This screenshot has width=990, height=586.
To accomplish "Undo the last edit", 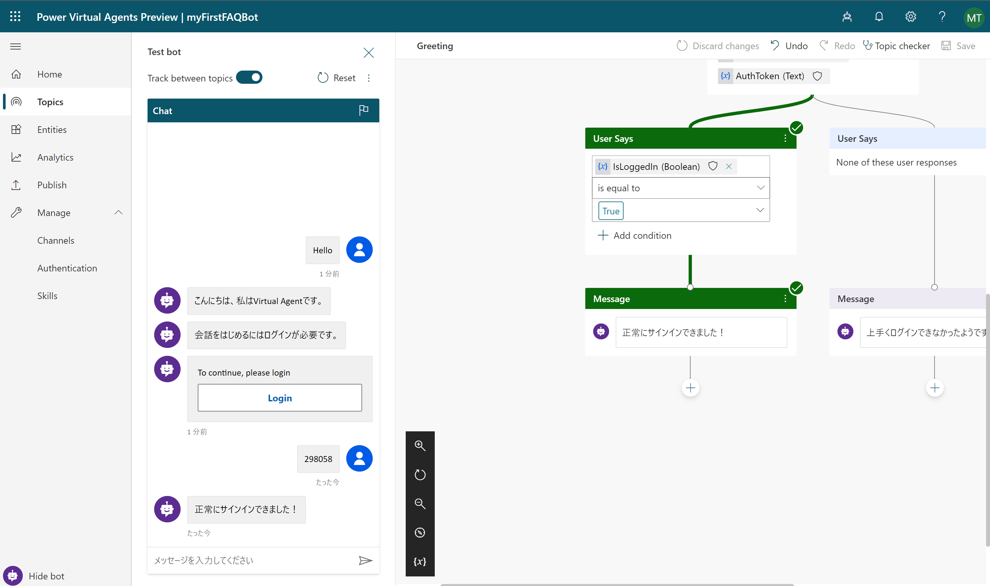I will click(x=789, y=46).
